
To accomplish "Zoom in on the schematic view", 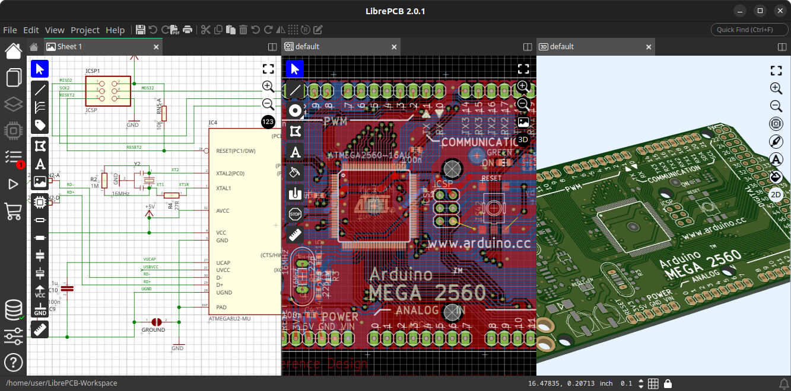I will pyautogui.click(x=268, y=86).
